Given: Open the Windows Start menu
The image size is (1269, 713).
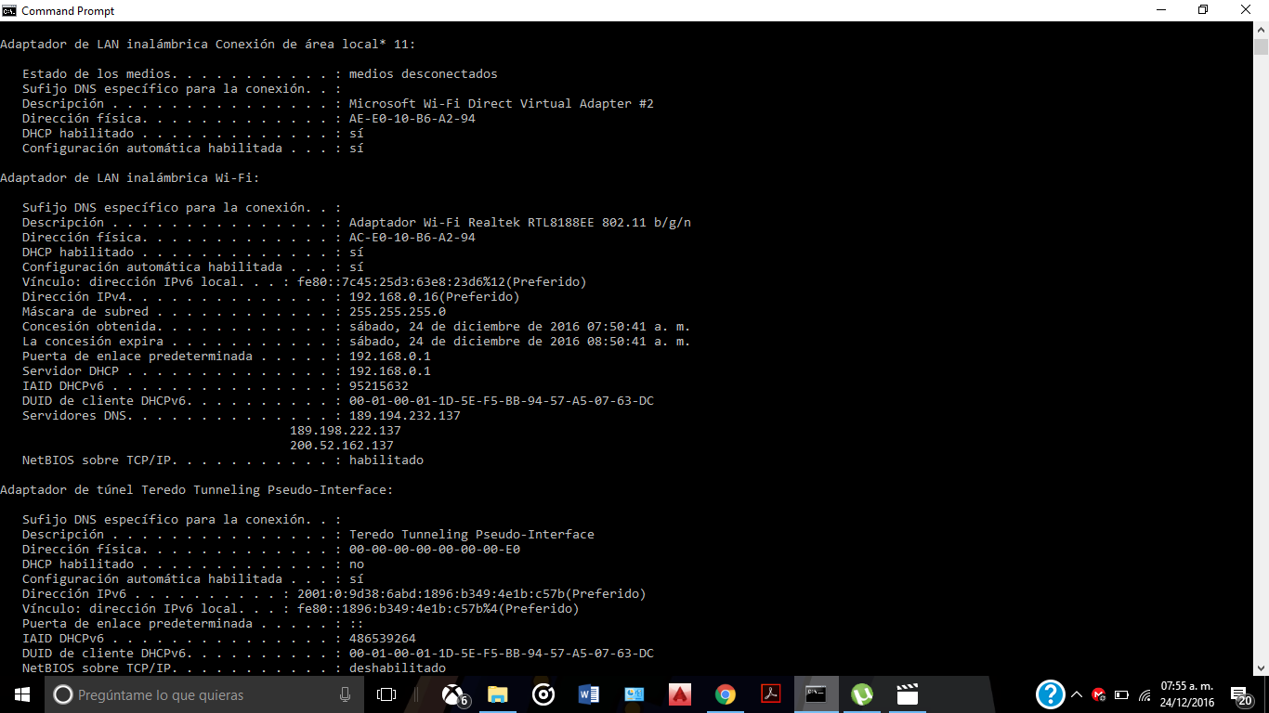Looking at the screenshot, I should pyautogui.click(x=22, y=694).
